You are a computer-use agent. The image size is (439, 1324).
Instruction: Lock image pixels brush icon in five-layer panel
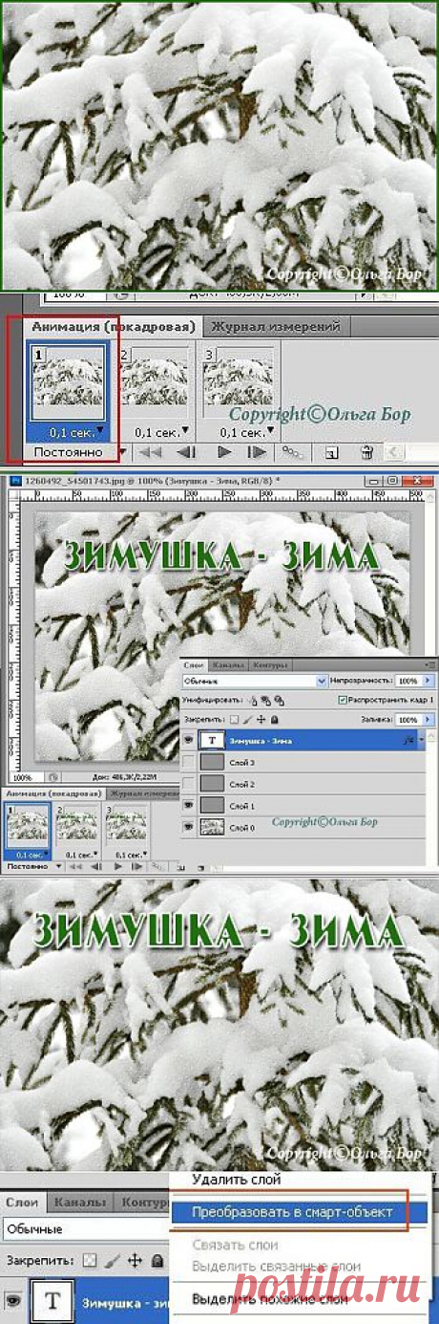(x=247, y=719)
